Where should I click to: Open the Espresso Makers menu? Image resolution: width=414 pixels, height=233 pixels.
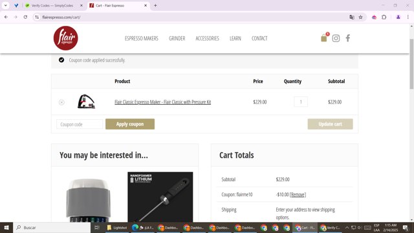142,38
